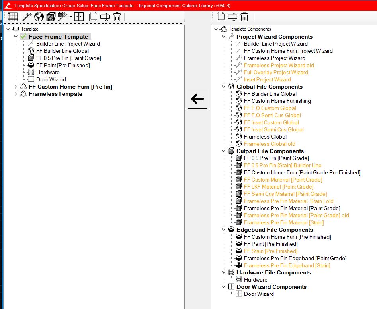377x309 pixels.
Task: Select Frameless Pre Fin Material [Stain]
Action: tap(284, 223)
